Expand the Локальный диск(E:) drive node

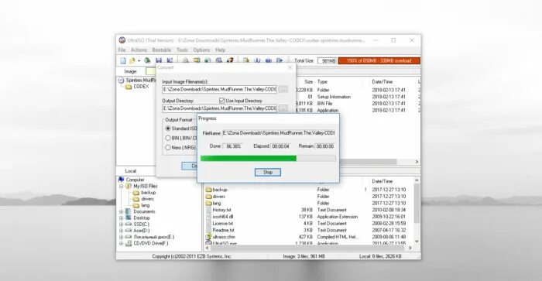122,237
